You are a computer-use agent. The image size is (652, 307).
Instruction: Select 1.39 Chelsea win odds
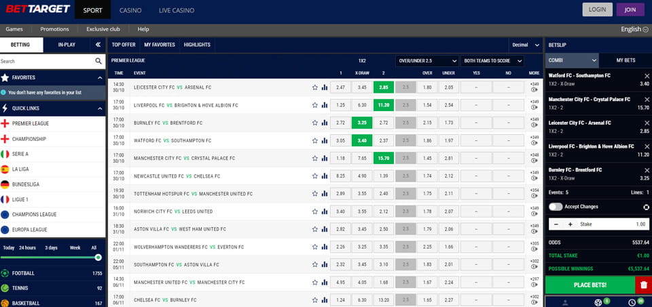coord(383,176)
